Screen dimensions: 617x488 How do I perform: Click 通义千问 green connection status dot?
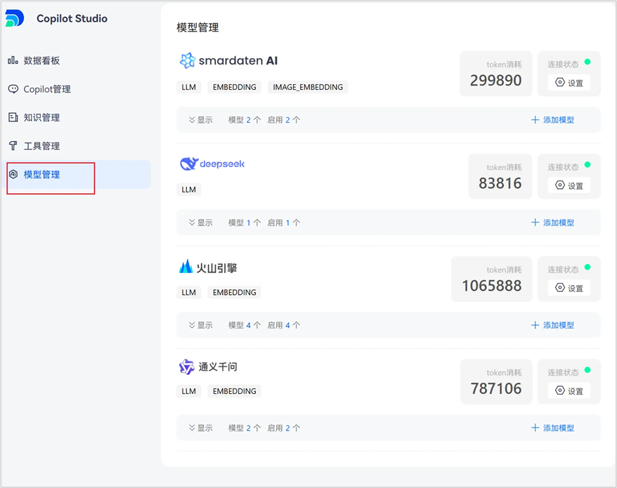(587, 369)
